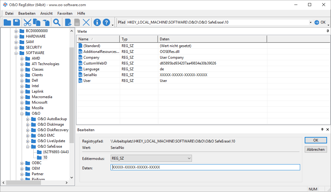This screenshot has height=192, width=331.
Task: Click the paste icon in toolbar
Action: tap(46, 22)
